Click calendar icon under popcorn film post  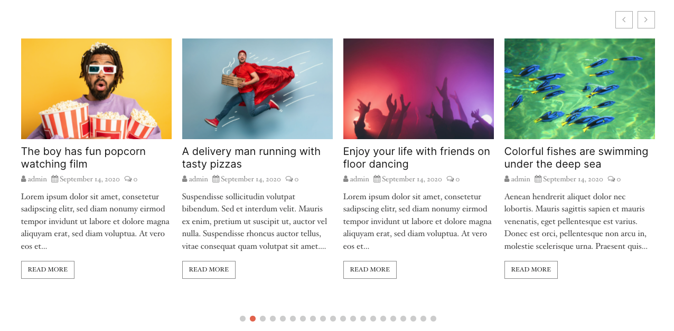pos(54,179)
